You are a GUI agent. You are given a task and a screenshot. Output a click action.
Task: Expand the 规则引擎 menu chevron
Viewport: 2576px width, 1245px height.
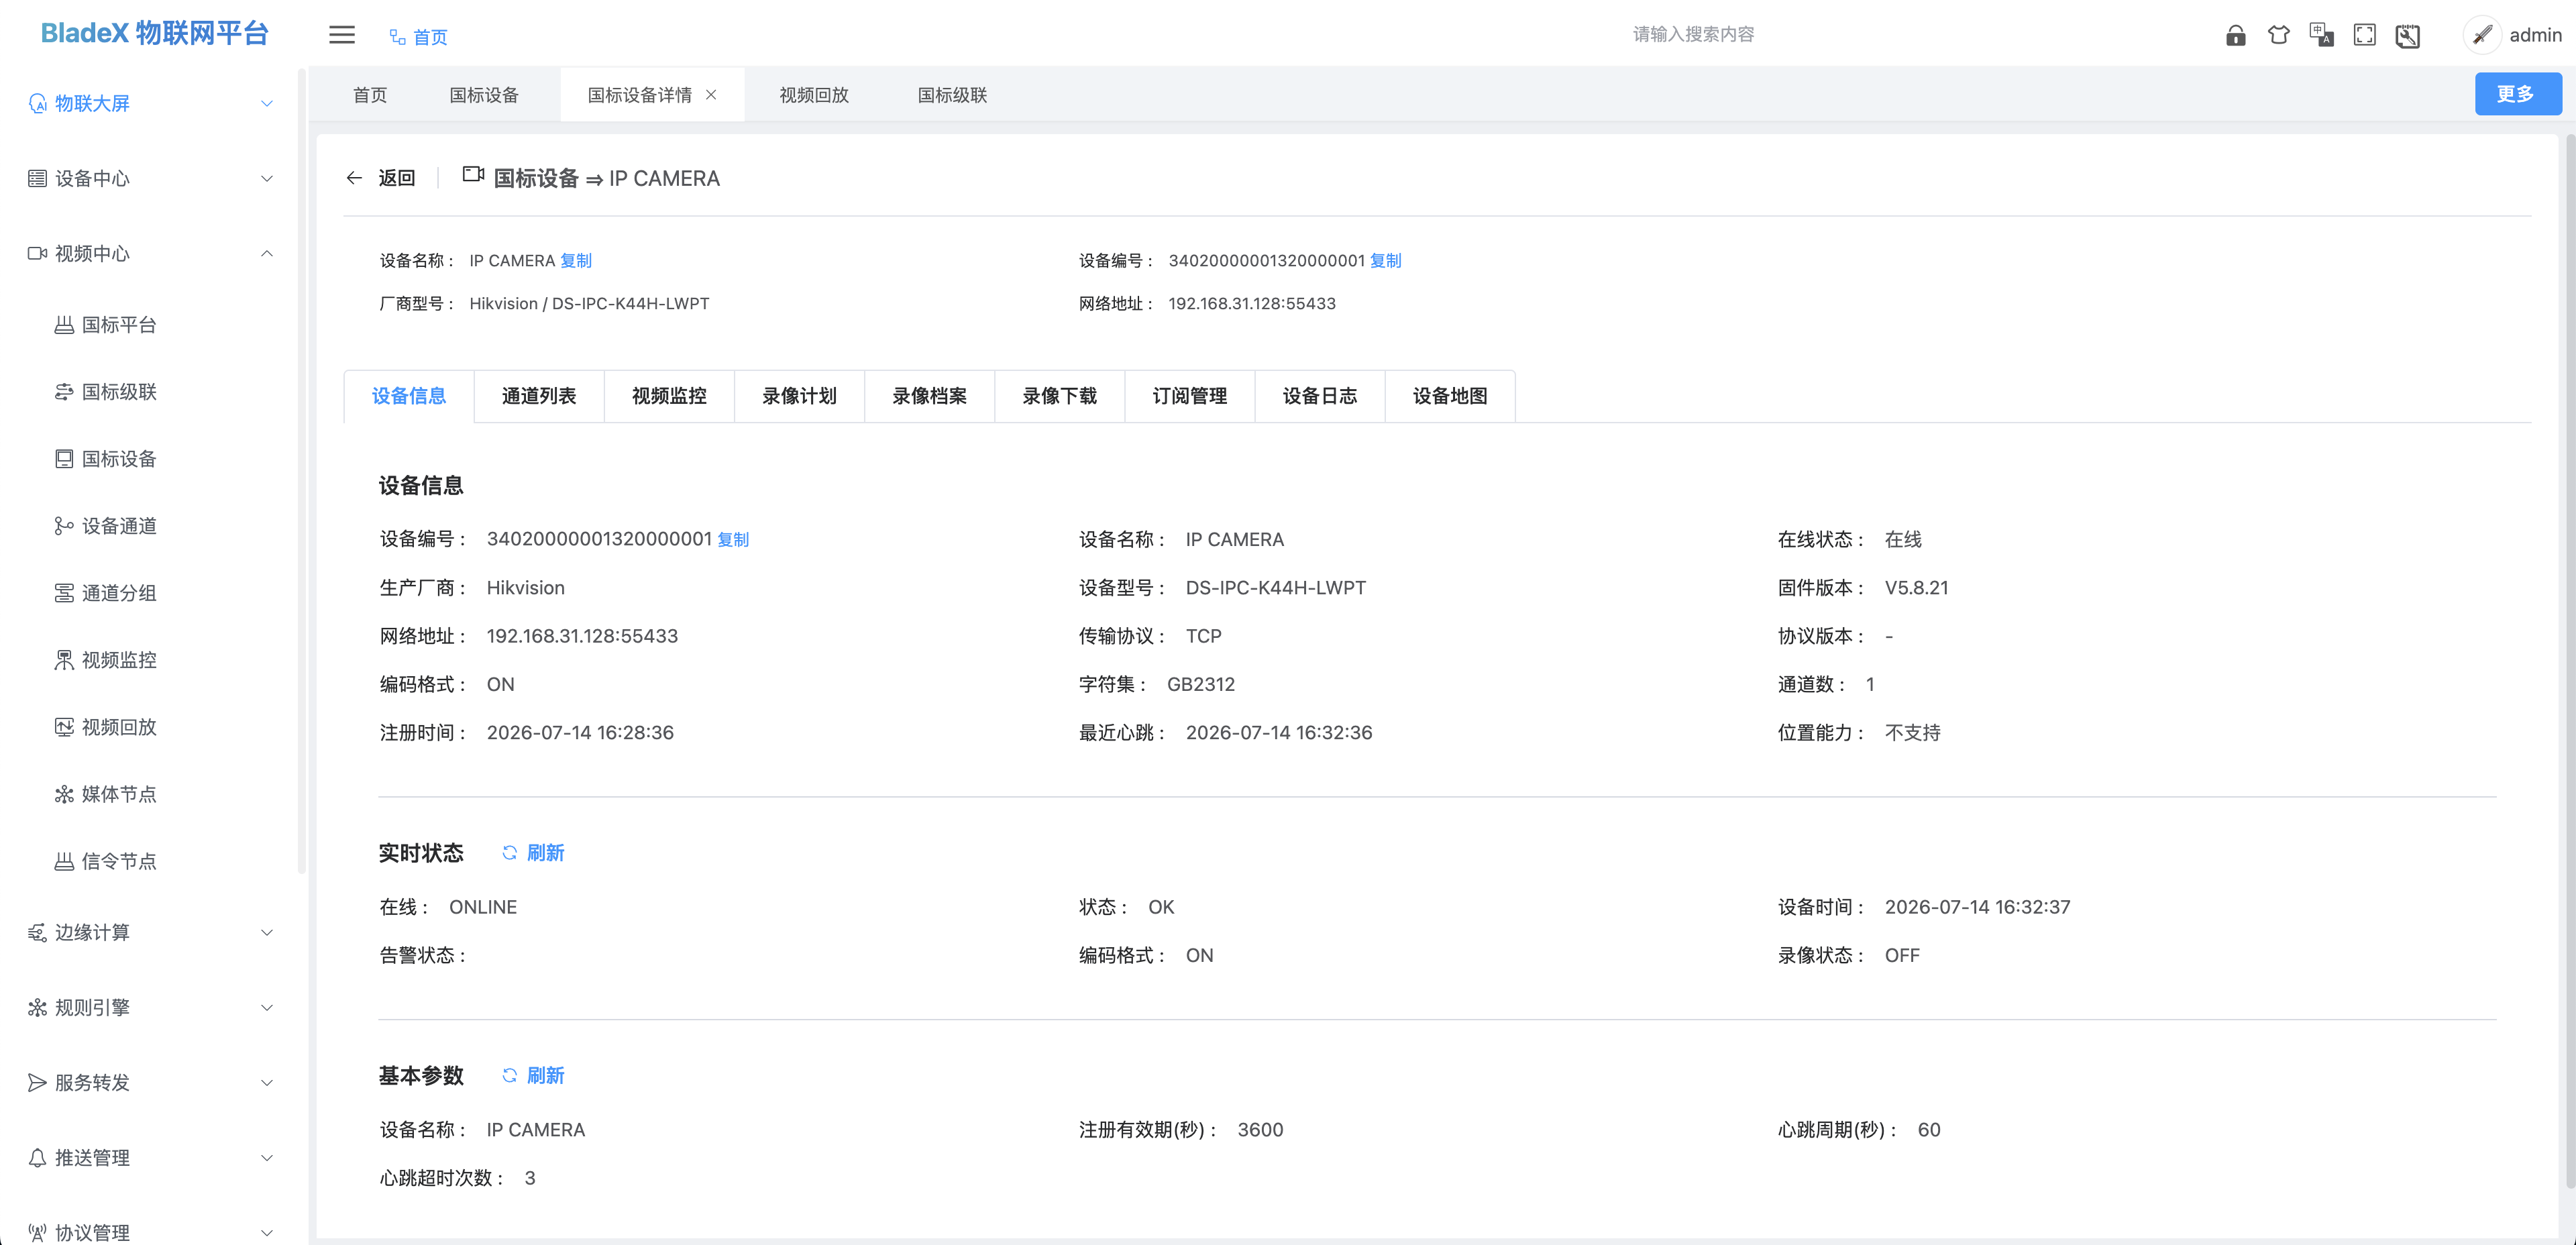[267, 1007]
